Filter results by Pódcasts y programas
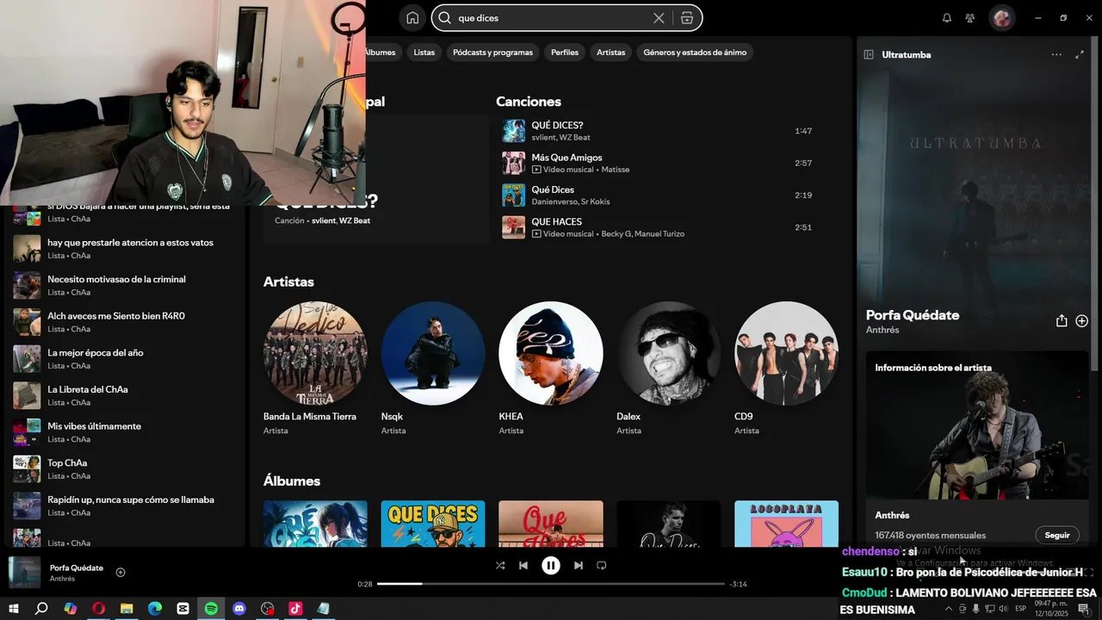The height and width of the screenshot is (620, 1102). point(492,53)
